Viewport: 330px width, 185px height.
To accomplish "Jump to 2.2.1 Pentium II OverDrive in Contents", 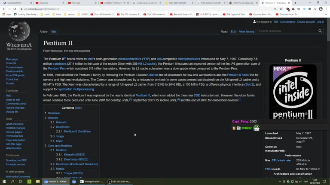I will (x=77, y=131).
